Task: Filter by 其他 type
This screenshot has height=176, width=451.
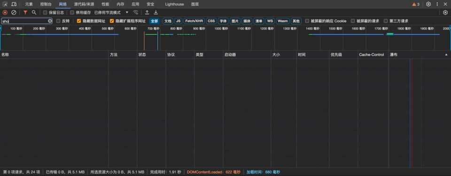Action: coord(295,21)
